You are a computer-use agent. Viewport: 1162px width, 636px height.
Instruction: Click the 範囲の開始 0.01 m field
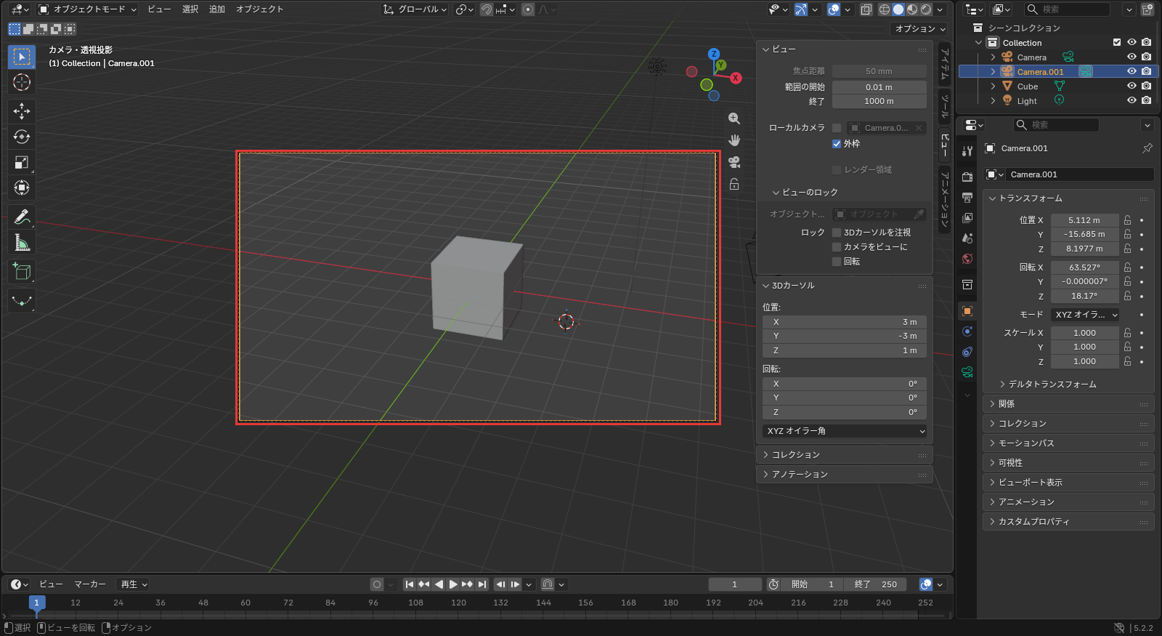(879, 87)
